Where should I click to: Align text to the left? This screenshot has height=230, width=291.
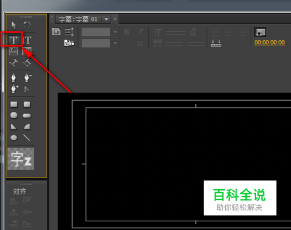click(x=215, y=32)
